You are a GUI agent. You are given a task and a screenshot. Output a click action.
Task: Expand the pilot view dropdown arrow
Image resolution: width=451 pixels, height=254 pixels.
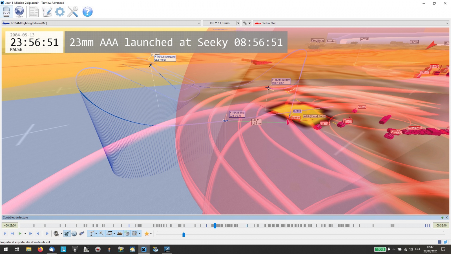61,234
